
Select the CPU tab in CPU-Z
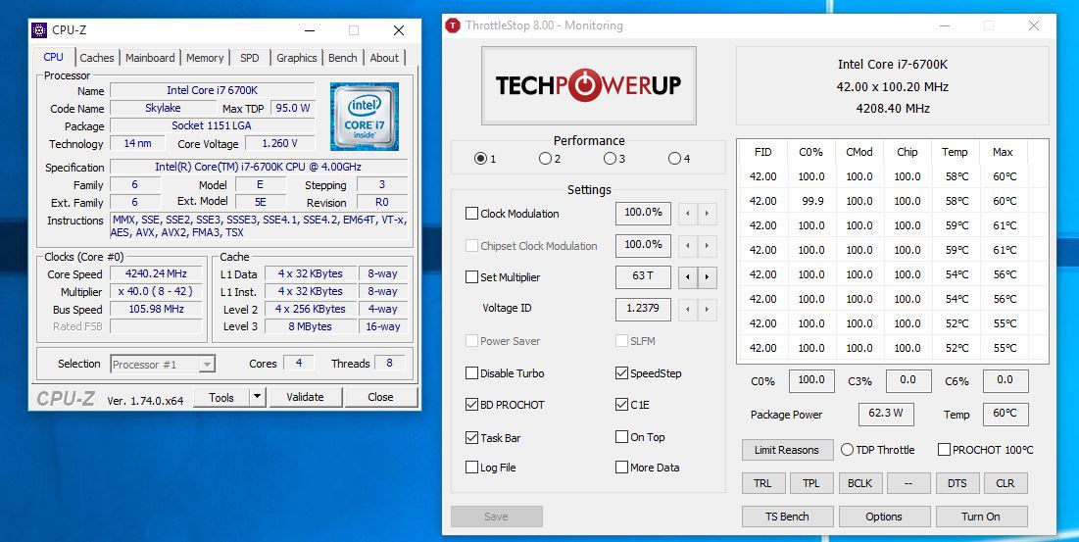pos(54,57)
